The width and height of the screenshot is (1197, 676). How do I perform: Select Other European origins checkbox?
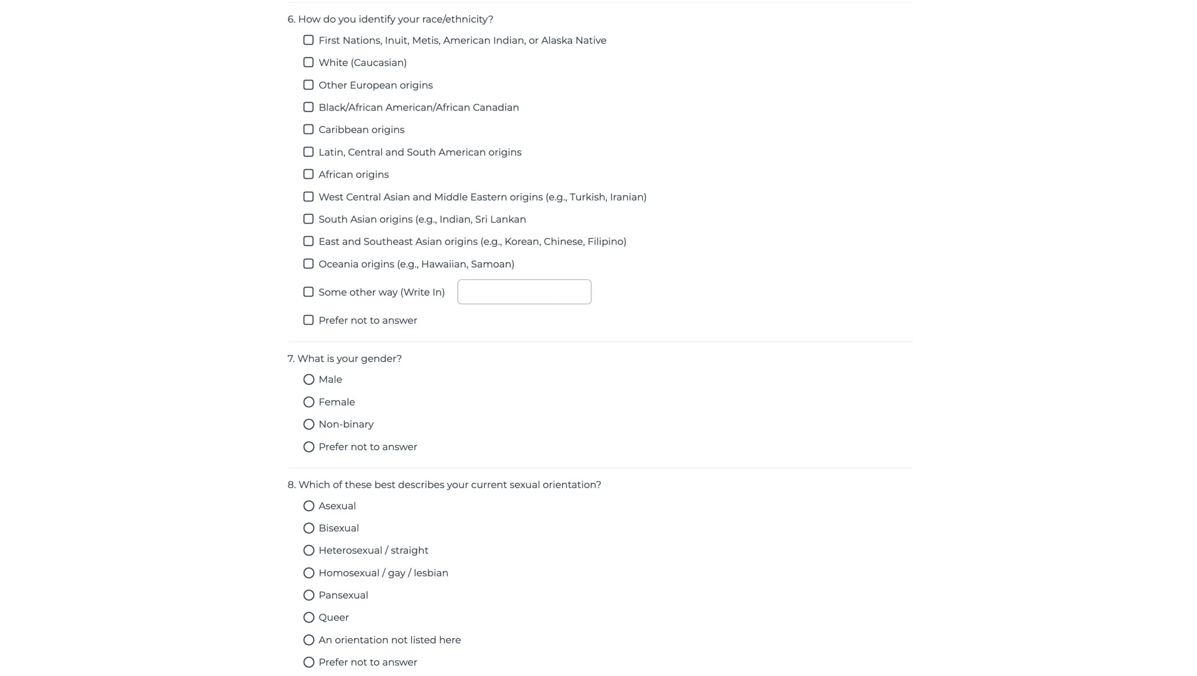(308, 85)
